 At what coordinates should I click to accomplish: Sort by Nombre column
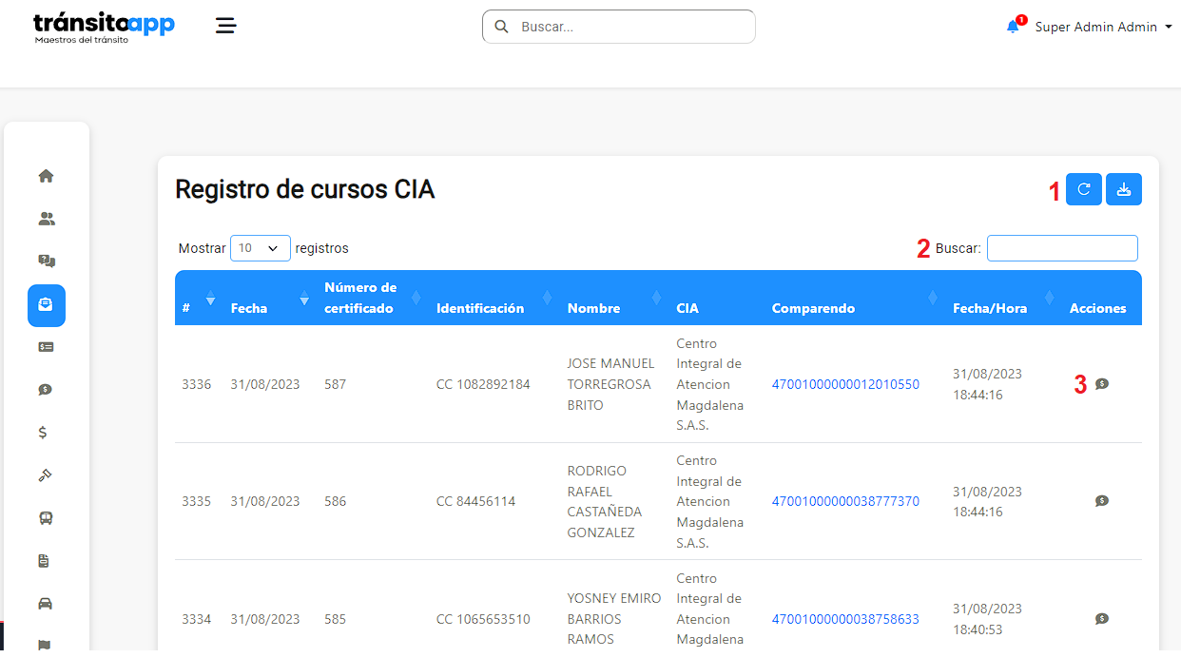coord(614,298)
